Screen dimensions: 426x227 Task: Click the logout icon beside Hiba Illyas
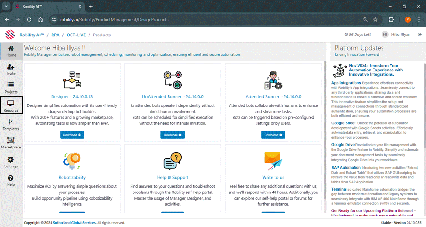(x=420, y=35)
